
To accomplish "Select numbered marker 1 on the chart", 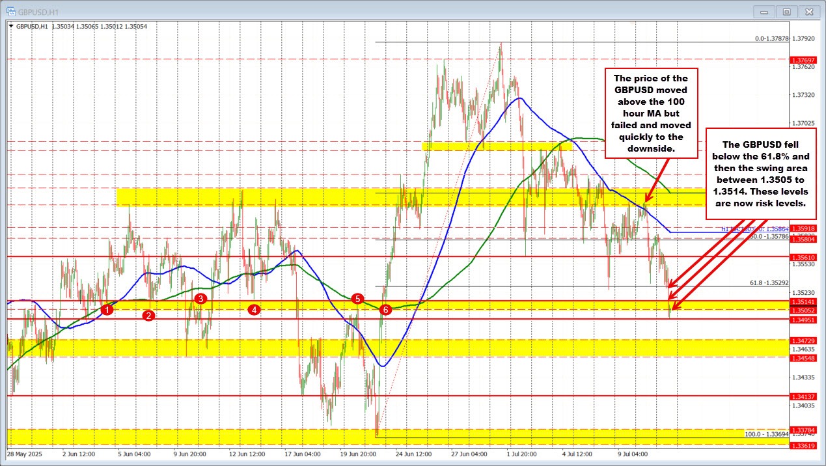I will (x=108, y=310).
